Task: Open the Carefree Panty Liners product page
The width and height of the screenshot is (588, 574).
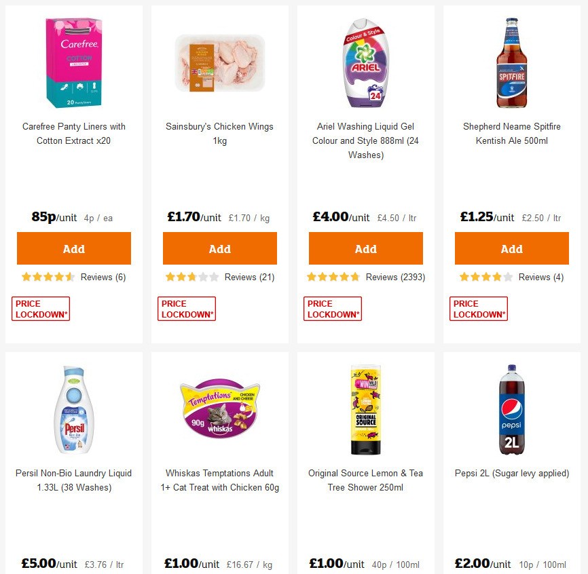Action: coord(73,134)
